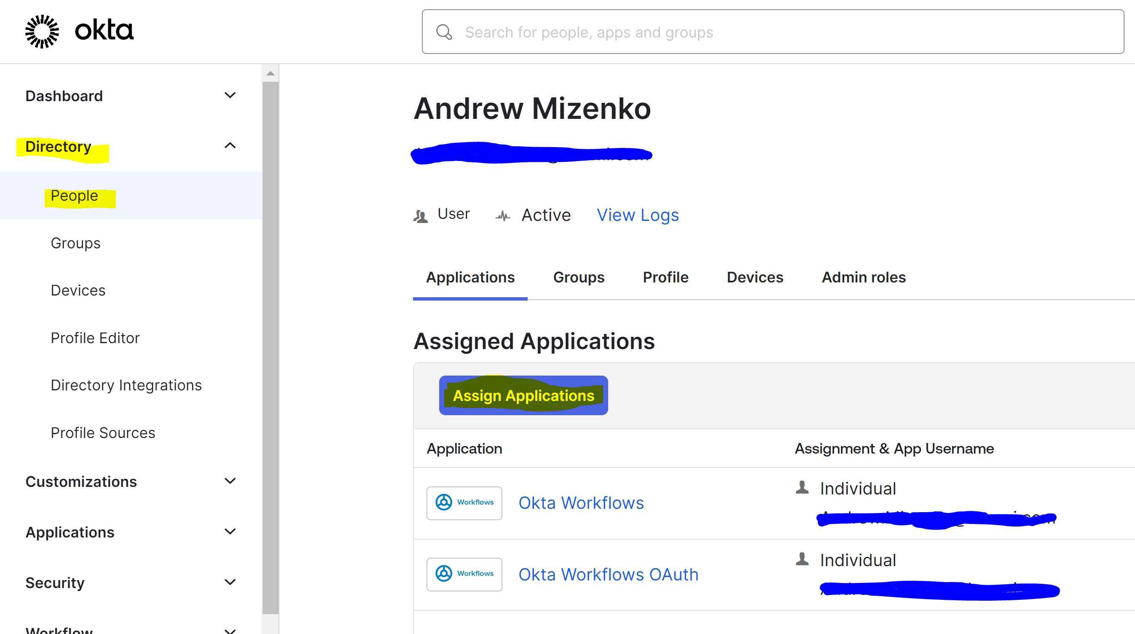This screenshot has height=634, width=1135.
Task: Click the Active status pulse icon
Action: click(502, 215)
